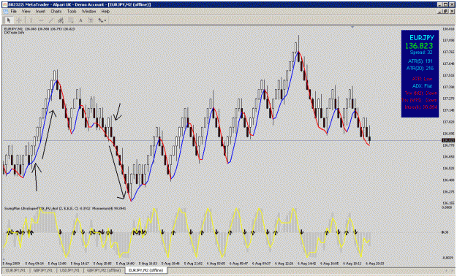Open the Charts menu
The image size is (457, 276).
(56, 12)
